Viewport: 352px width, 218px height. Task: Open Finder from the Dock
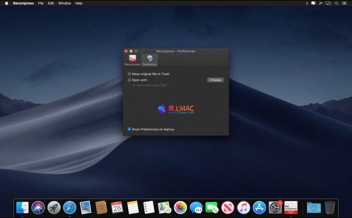click(x=23, y=207)
